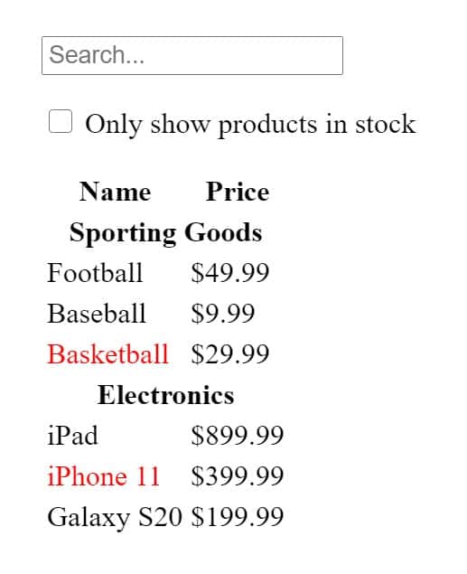Click the Sporting Goods category heading
This screenshot has width=467, height=574.
(165, 232)
